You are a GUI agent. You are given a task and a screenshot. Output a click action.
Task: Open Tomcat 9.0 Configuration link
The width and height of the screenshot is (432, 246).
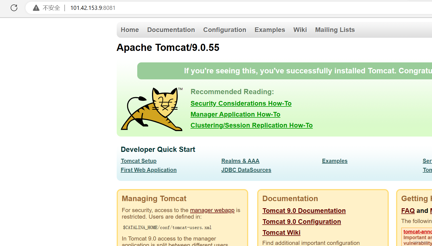click(302, 222)
